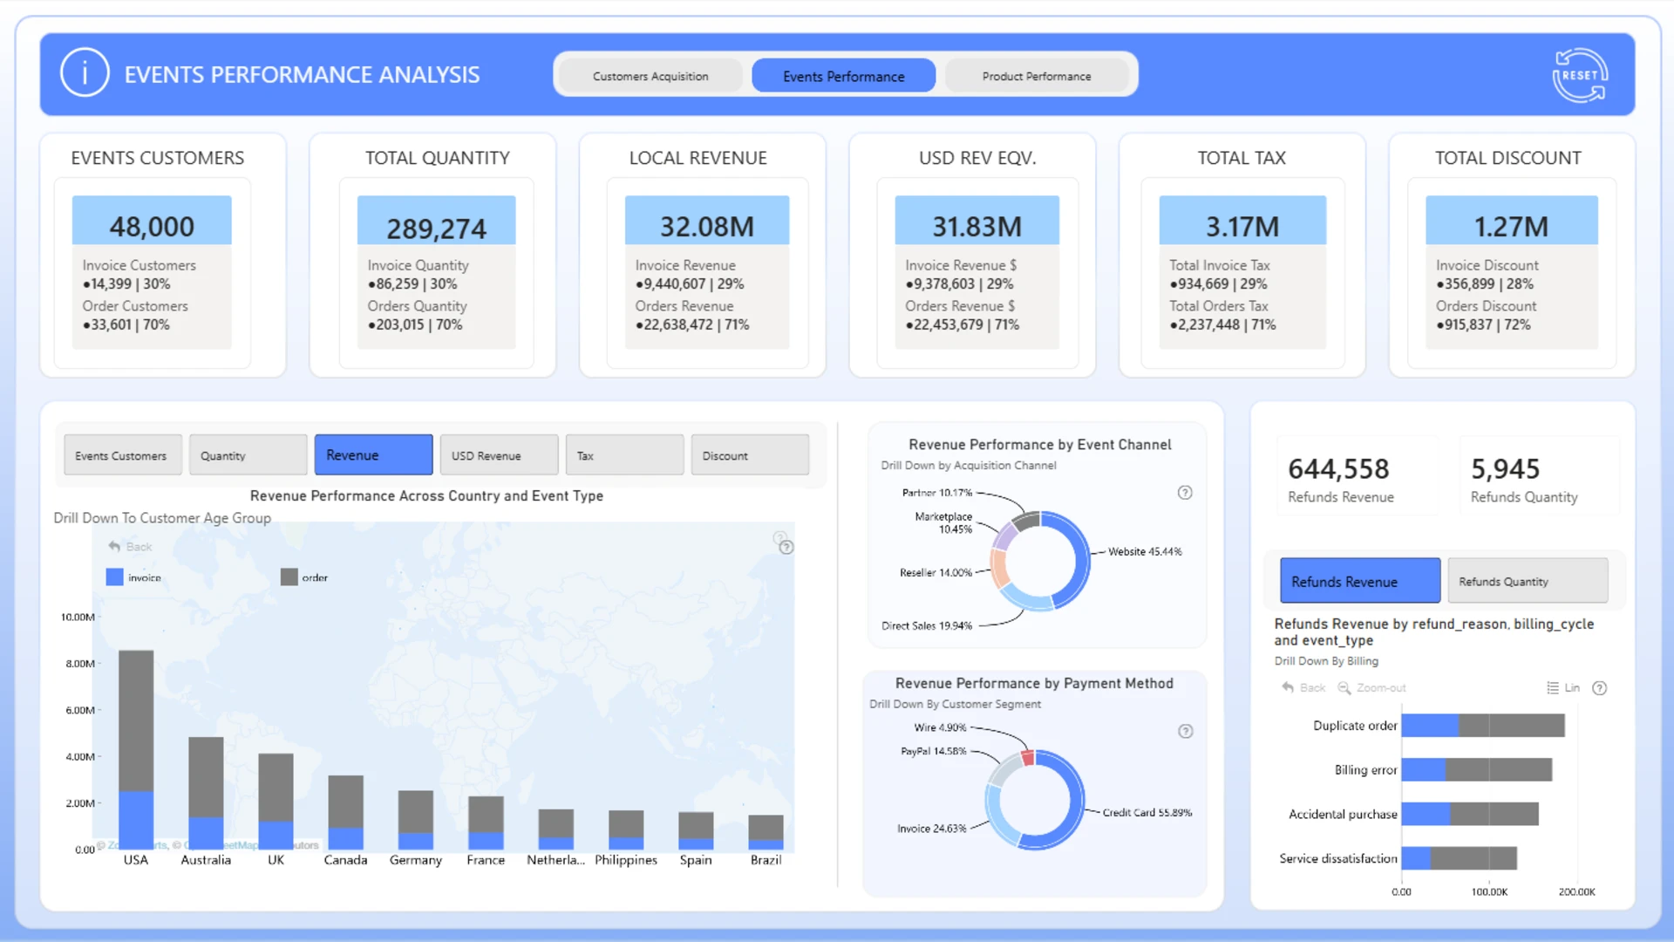The width and height of the screenshot is (1674, 942).
Task: Click help icon on Payment Method chart
Action: point(1186,732)
